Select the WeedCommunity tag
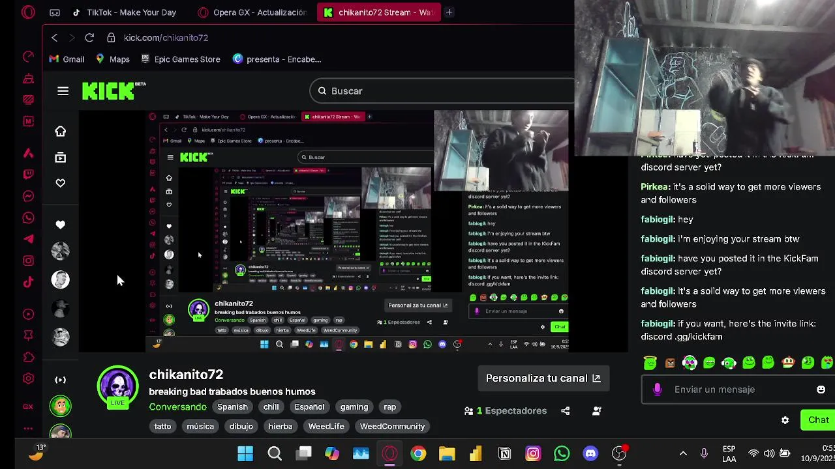835x469 pixels. click(x=392, y=427)
